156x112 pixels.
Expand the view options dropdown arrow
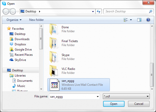[x=131, y=20]
